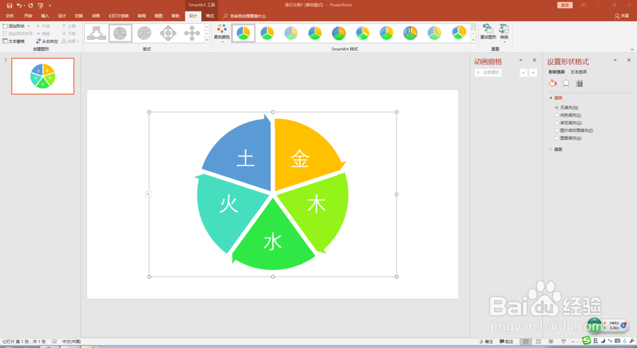Switch to the 开始 home tab
The height and width of the screenshot is (348, 637).
tap(28, 16)
